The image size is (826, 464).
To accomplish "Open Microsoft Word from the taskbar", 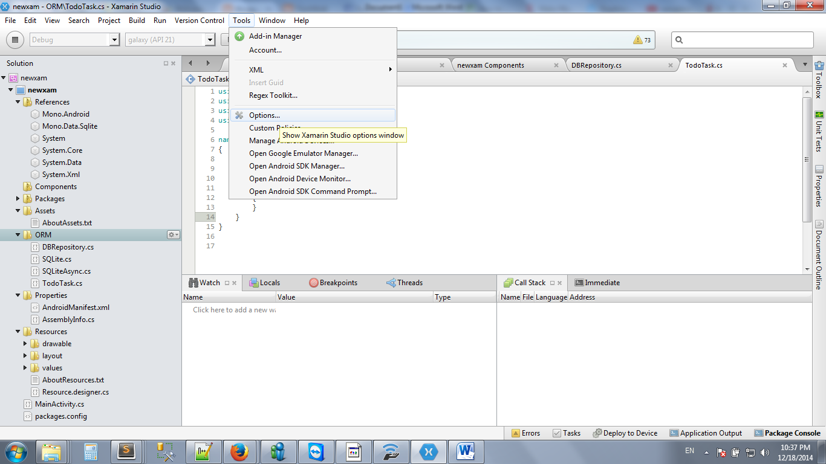I will point(464,451).
